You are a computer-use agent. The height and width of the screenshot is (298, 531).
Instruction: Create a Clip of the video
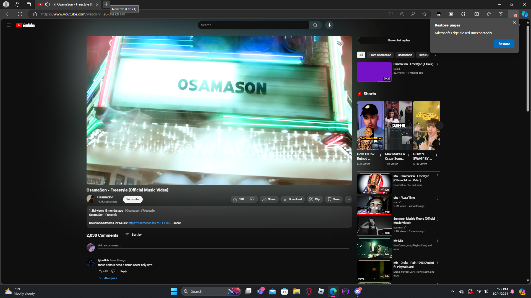[315, 199]
